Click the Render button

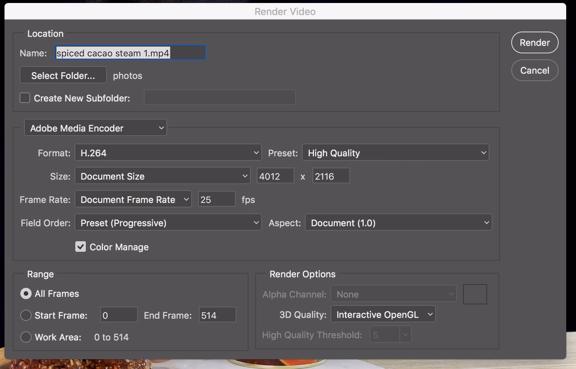point(535,42)
